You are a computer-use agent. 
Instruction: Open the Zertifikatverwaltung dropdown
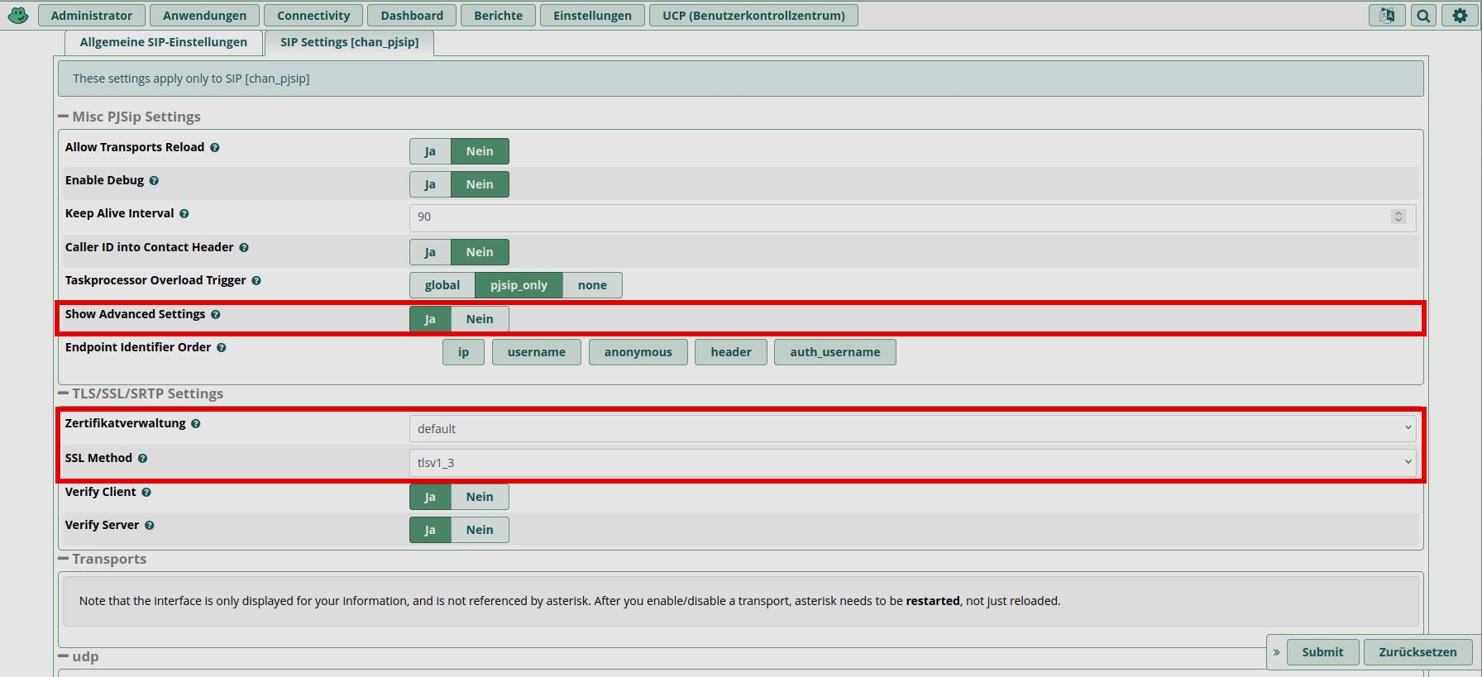tap(912, 428)
